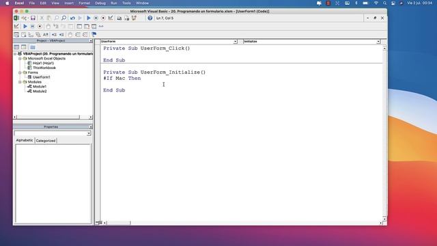Screen dimensions: 437x246
Task: Open the Debug menu
Action: tap(100, 3)
